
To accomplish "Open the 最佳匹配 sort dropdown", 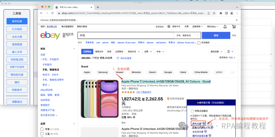I will click(x=217, y=52).
